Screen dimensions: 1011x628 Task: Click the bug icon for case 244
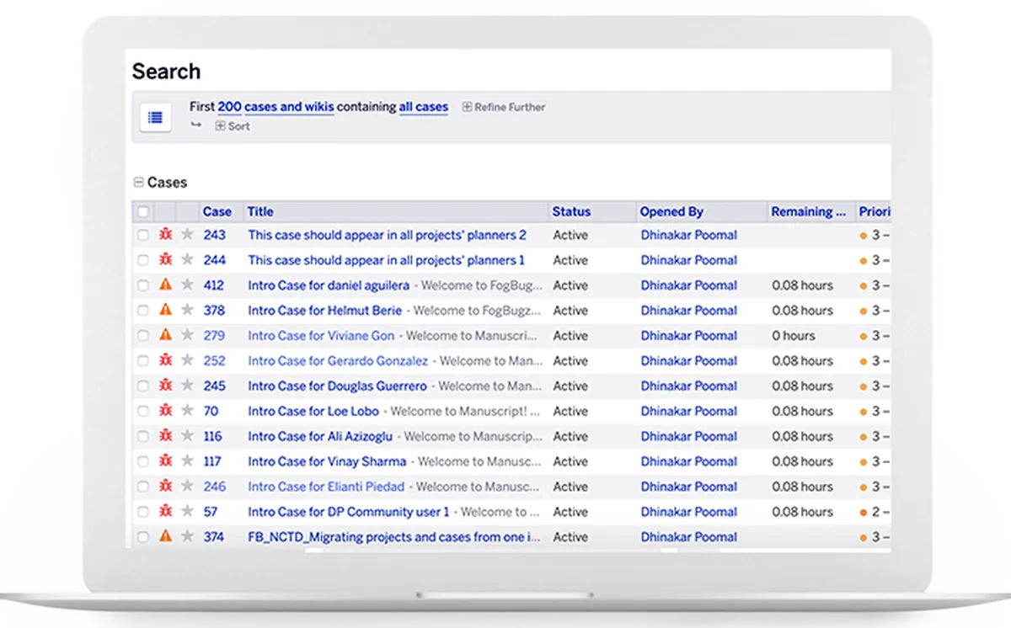(166, 260)
